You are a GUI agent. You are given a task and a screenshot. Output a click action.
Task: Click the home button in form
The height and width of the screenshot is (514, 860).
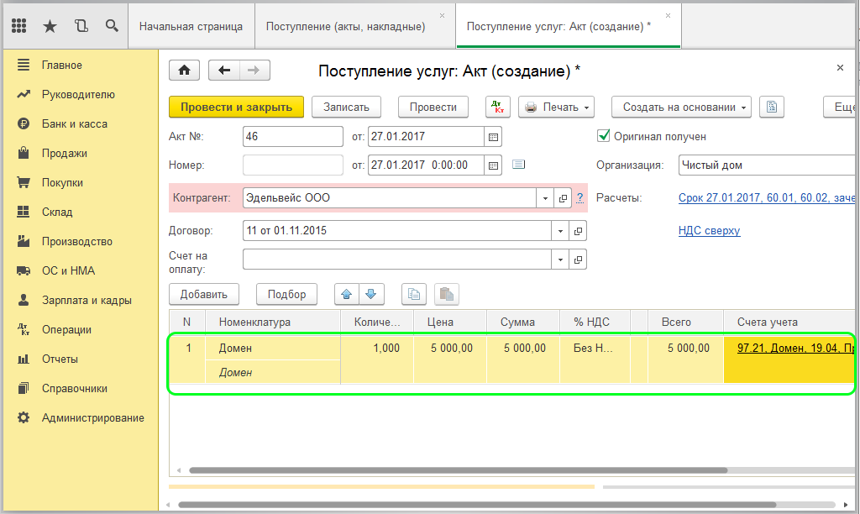pos(185,71)
